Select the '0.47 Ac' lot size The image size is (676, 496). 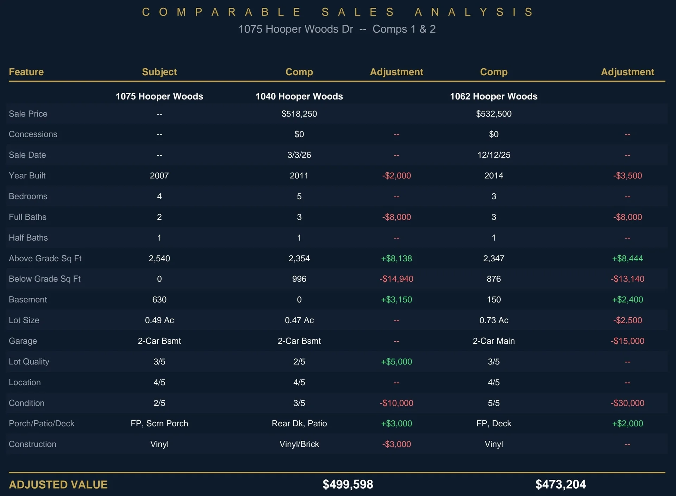299,320
